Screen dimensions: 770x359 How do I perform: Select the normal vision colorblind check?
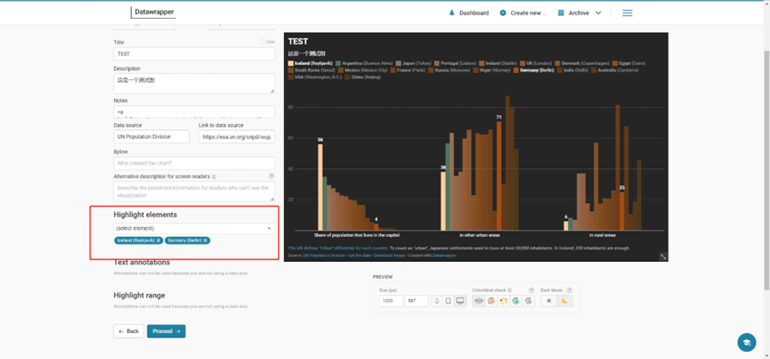click(478, 301)
